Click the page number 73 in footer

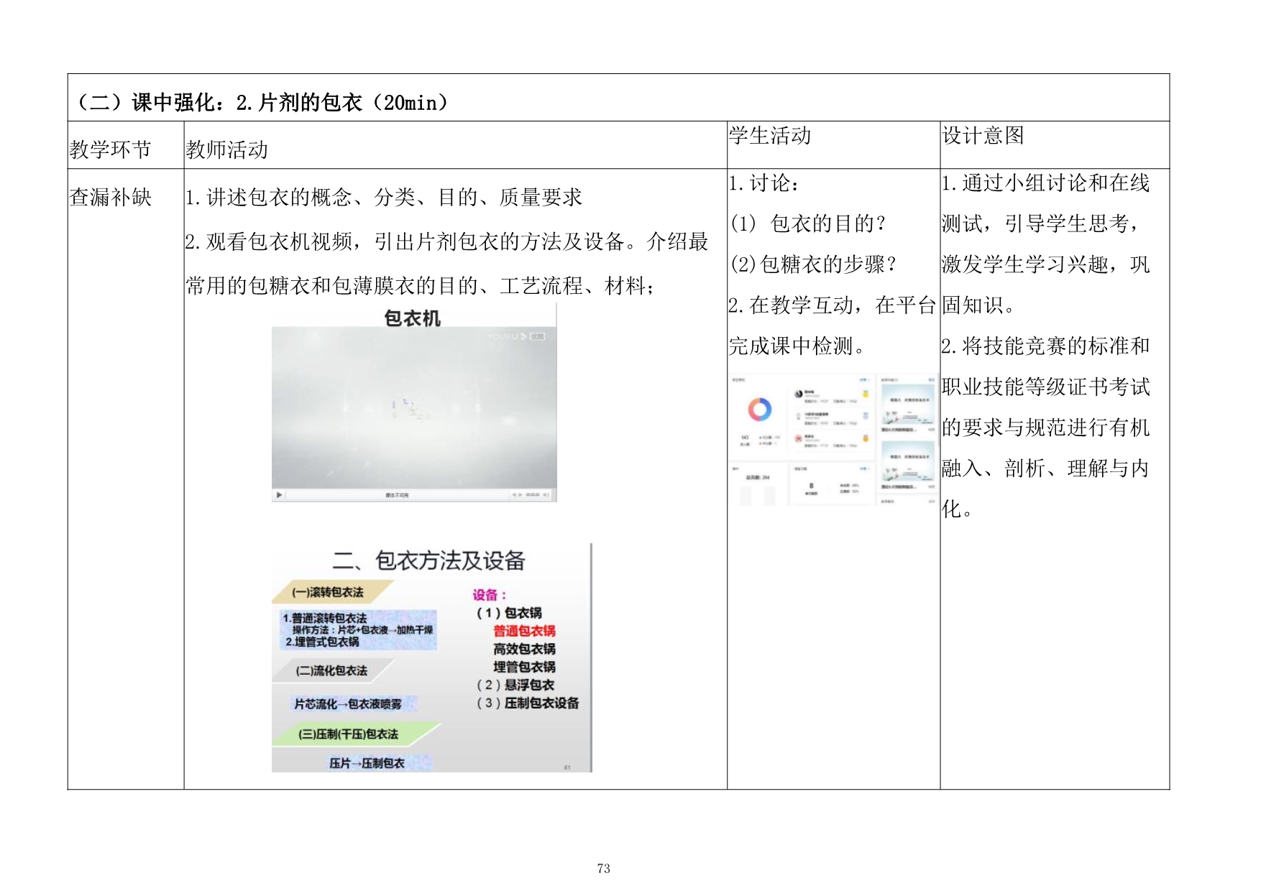click(x=603, y=869)
